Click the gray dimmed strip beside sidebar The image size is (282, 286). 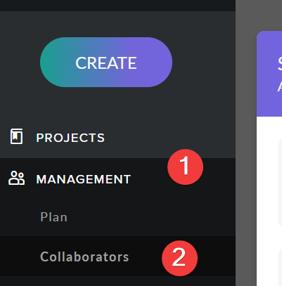click(246, 143)
